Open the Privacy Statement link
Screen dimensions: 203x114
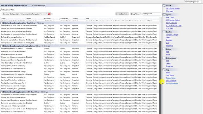point(172,84)
